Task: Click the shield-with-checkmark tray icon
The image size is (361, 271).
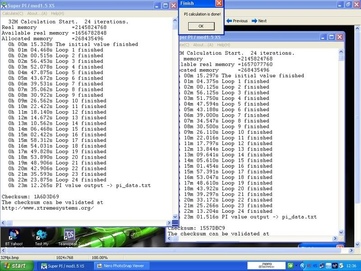Action: click(341, 266)
